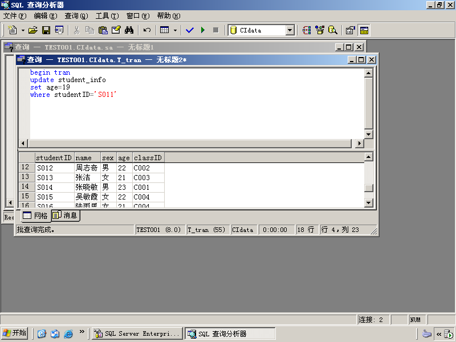Switch to the 消息 tab

point(66,215)
